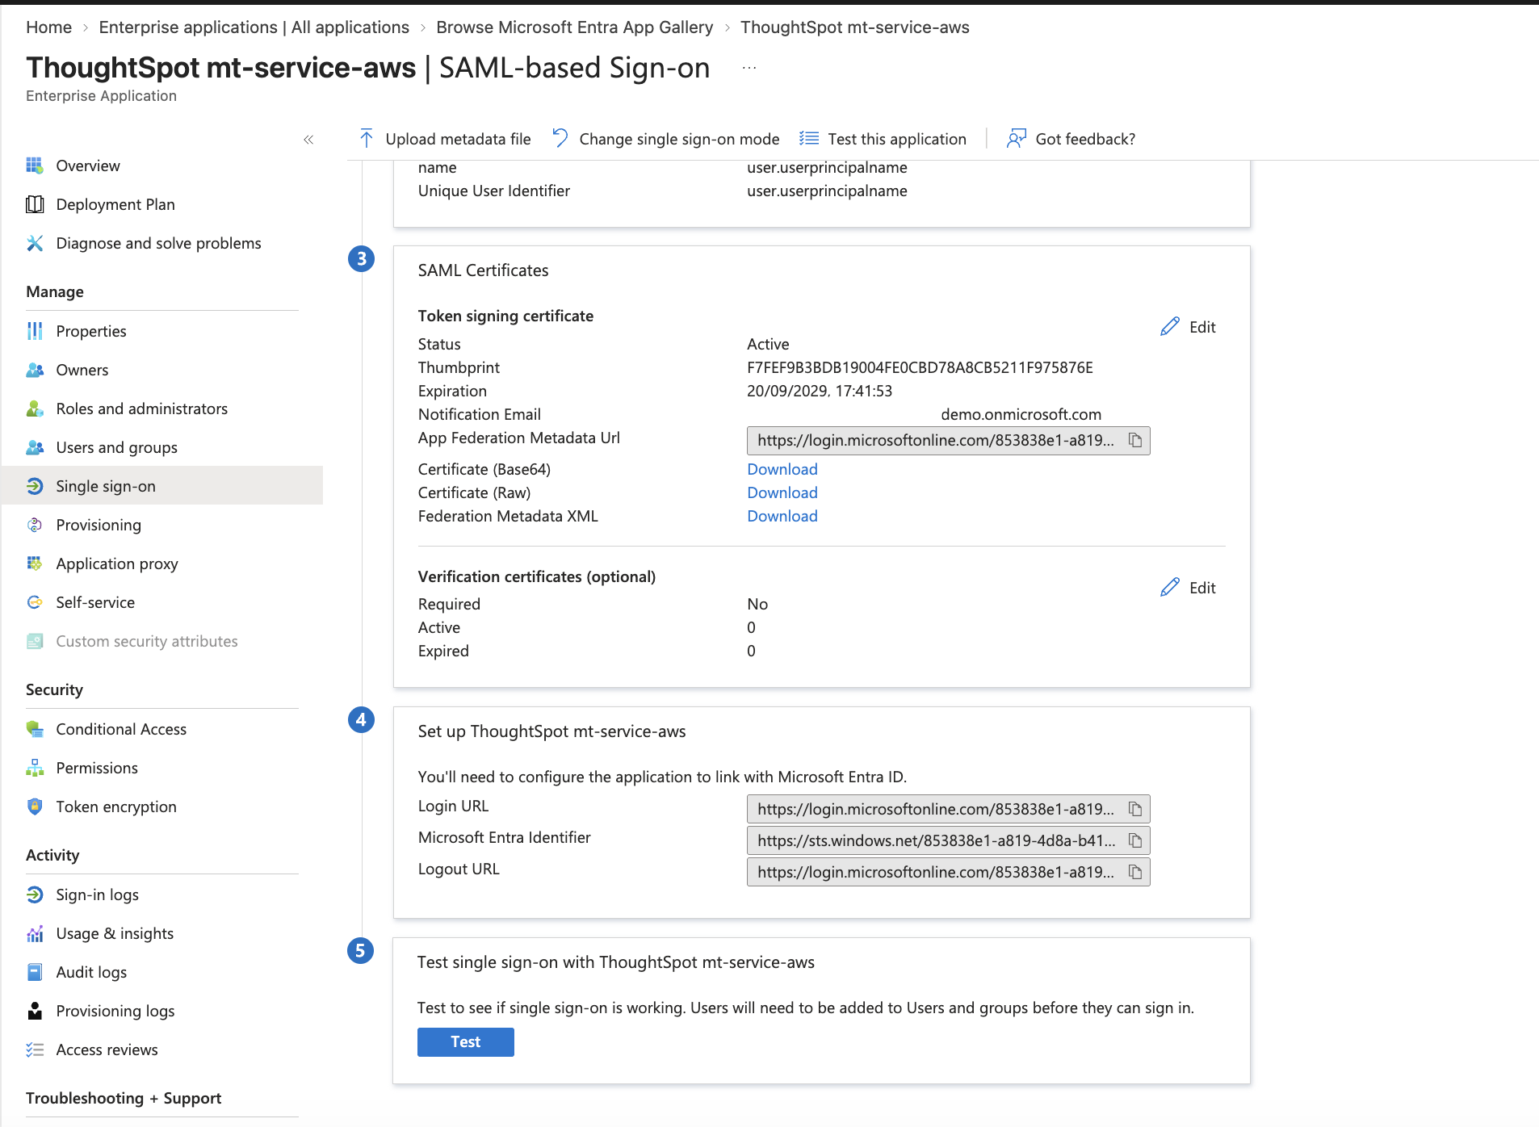Select the certificate Thumbprint value
This screenshot has width=1539, height=1127.
click(920, 367)
